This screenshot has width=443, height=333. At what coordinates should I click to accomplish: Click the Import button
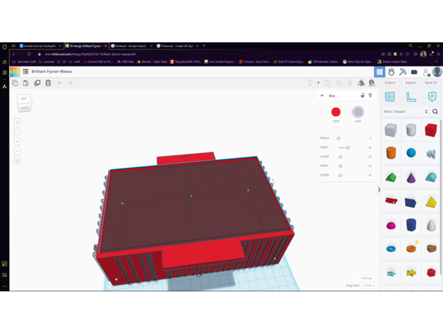(x=390, y=83)
